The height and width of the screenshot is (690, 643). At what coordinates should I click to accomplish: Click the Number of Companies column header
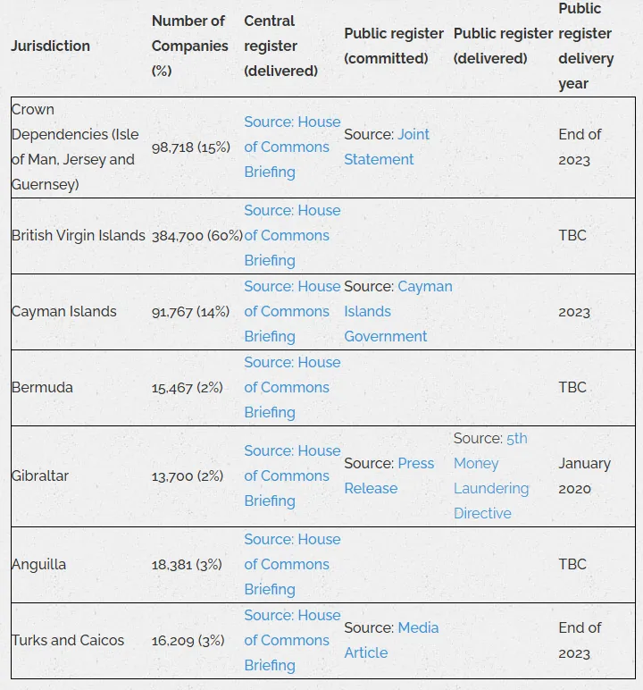(x=190, y=46)
